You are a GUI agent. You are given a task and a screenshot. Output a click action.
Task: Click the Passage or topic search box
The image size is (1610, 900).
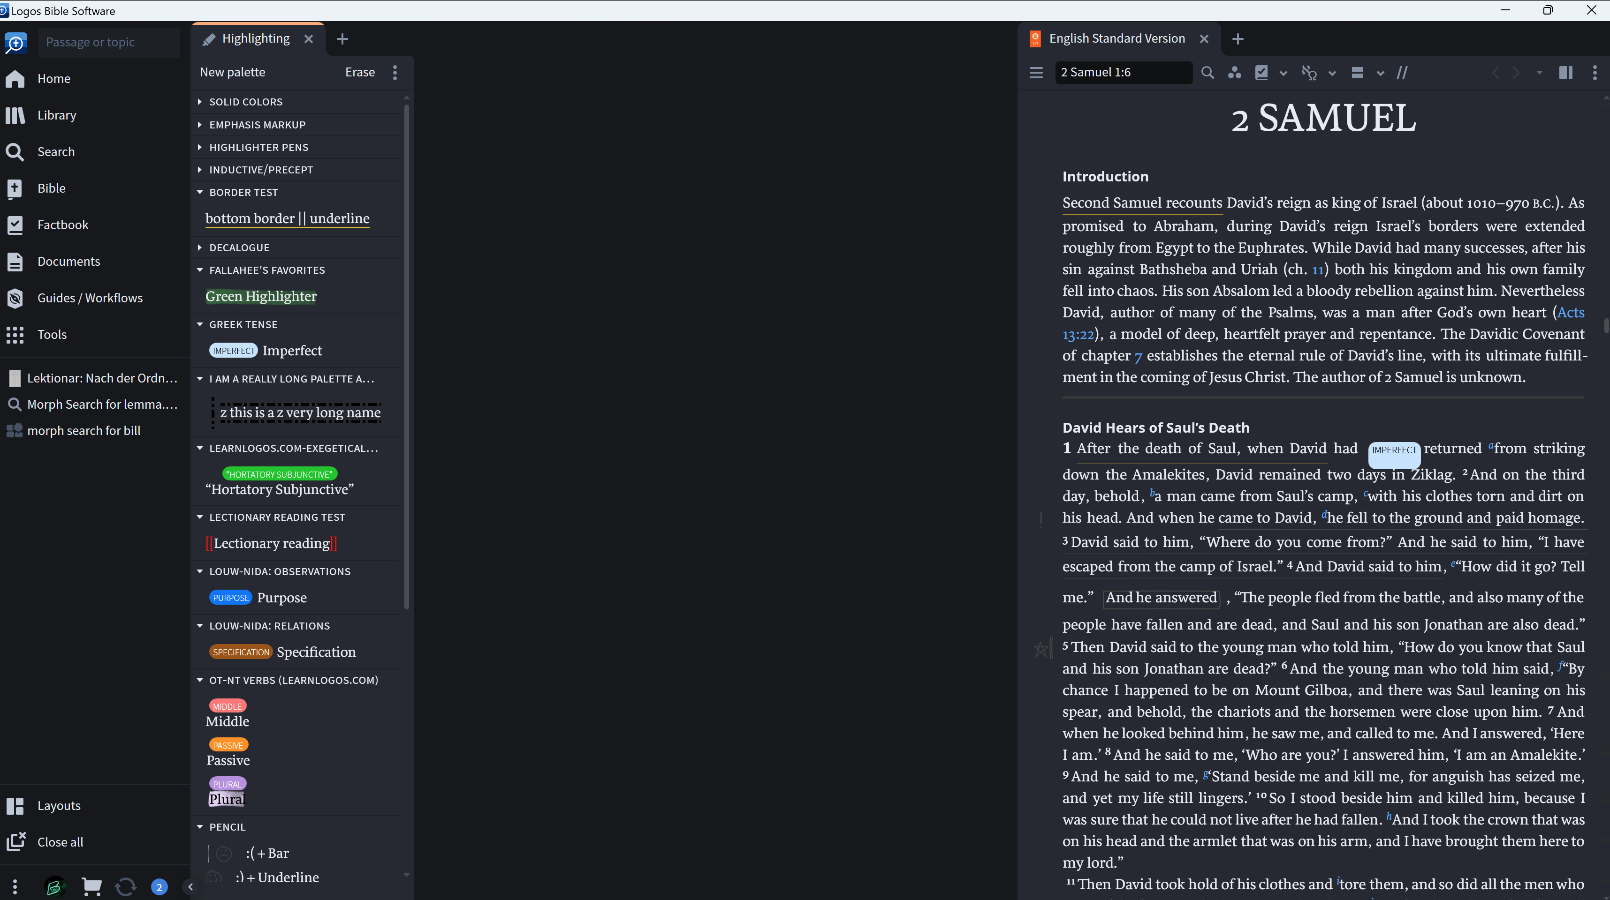(x=109, y=43)
